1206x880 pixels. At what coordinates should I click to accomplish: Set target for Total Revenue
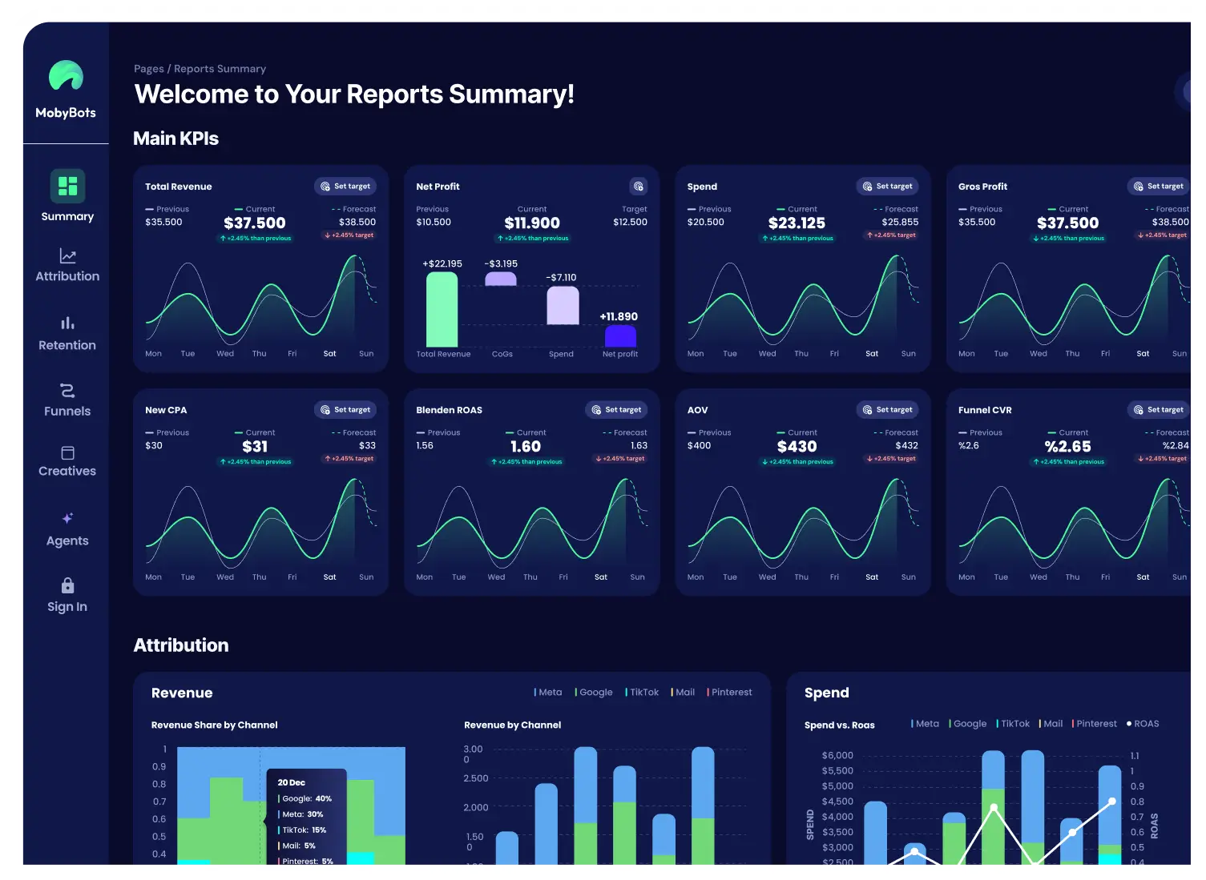coord(345,187)
